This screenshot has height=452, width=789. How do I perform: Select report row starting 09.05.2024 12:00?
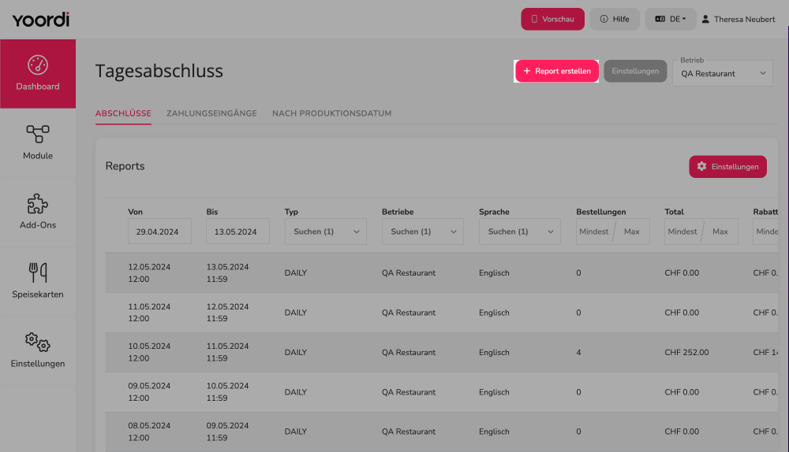[x=442, y=392]
